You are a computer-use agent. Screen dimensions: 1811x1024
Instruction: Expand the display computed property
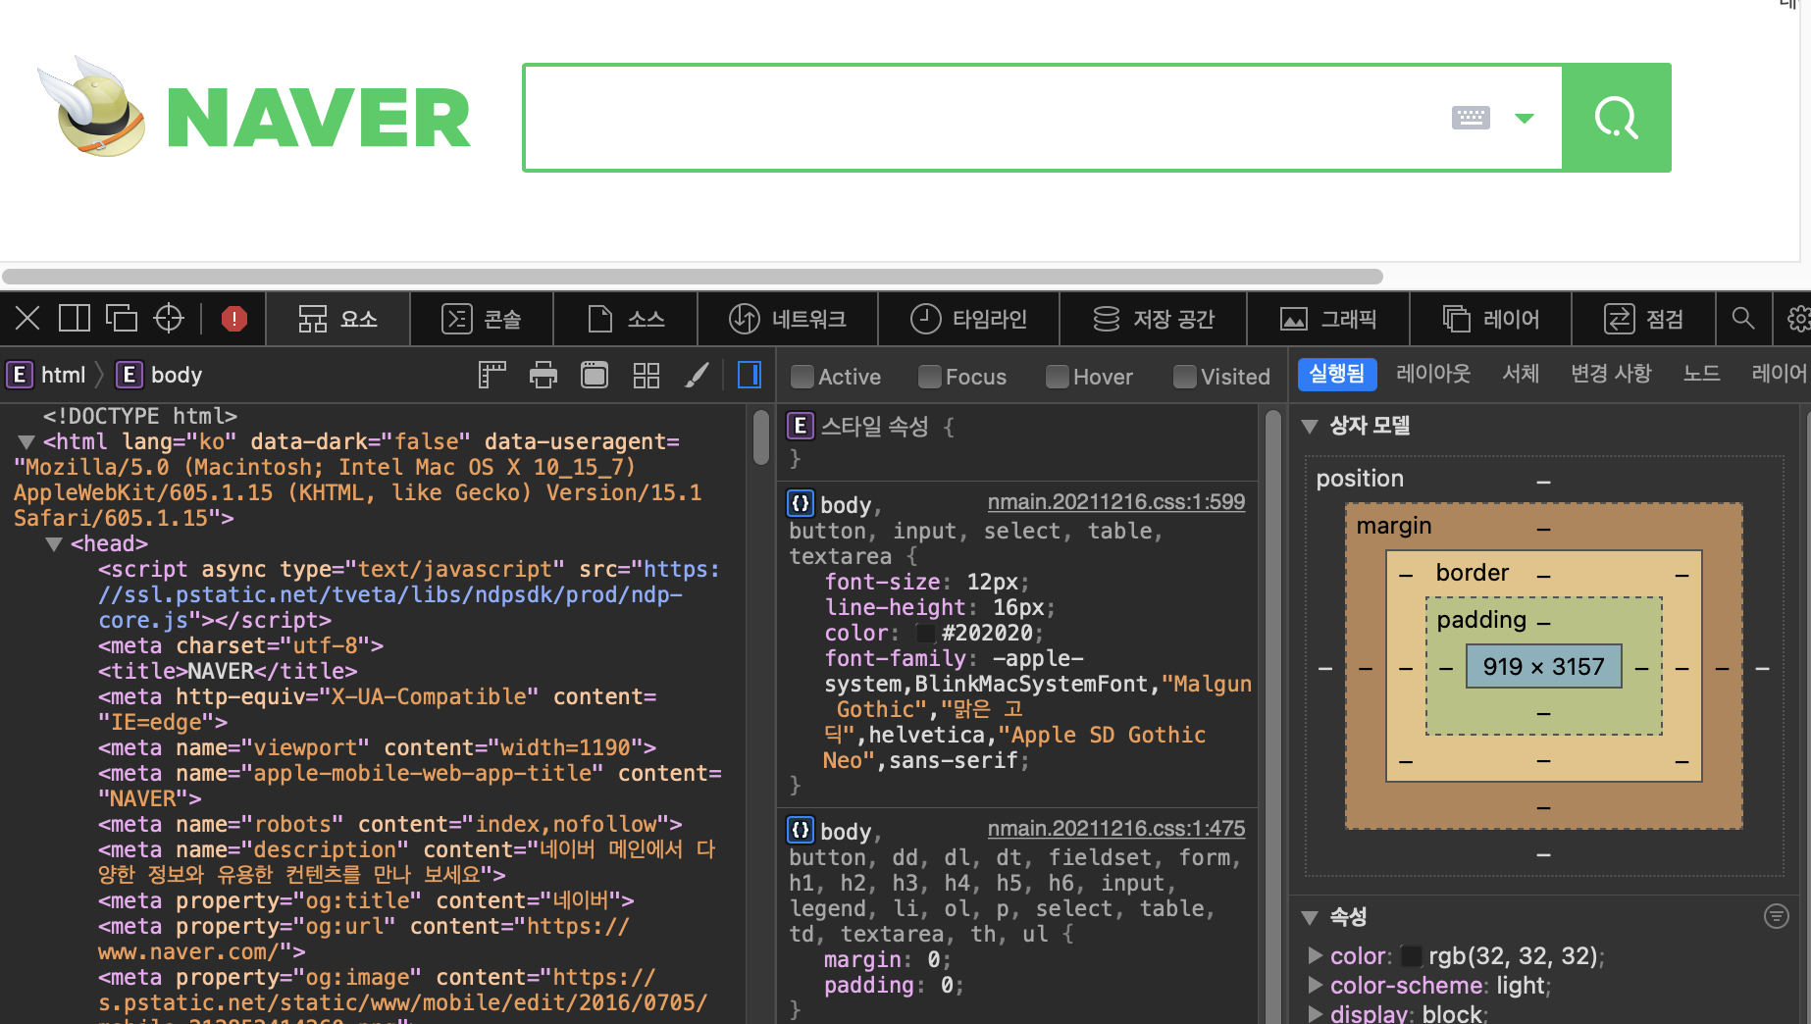click(1316, 1013)
